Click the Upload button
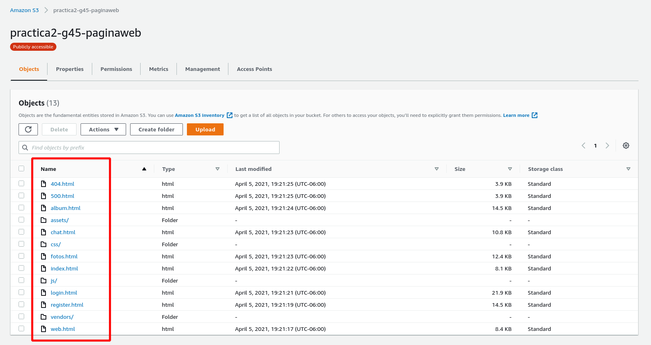651x345 pixels. pyautogui.click(x=205, y=129)
